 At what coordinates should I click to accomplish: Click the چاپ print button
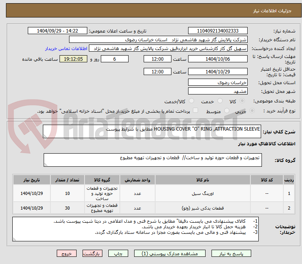tap(118, 253)
